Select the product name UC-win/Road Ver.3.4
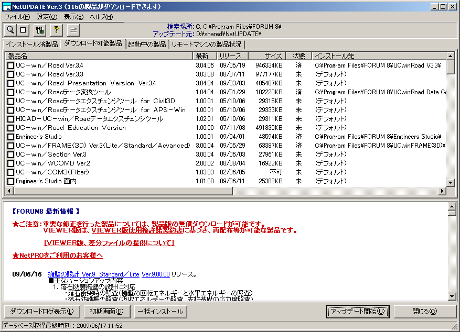This screenshot has height=332, width=460. tap(49, 65)
